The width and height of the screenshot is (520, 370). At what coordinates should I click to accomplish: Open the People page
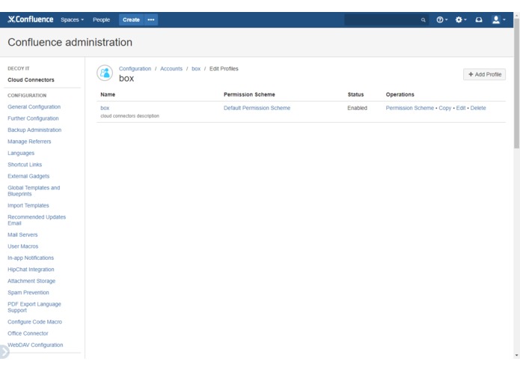tap(101, 20)
